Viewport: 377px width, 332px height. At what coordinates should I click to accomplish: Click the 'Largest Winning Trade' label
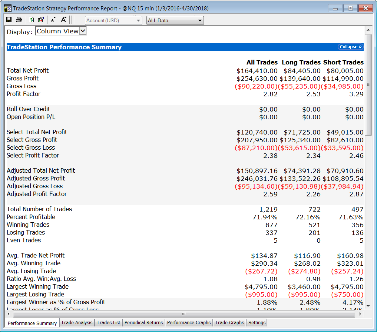(38, 286)
